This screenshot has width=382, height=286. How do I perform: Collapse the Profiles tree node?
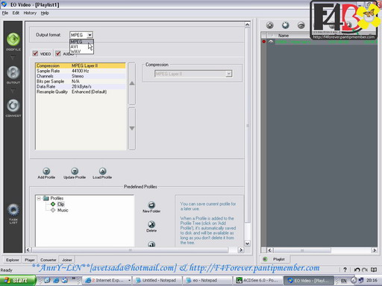point(39,198)
